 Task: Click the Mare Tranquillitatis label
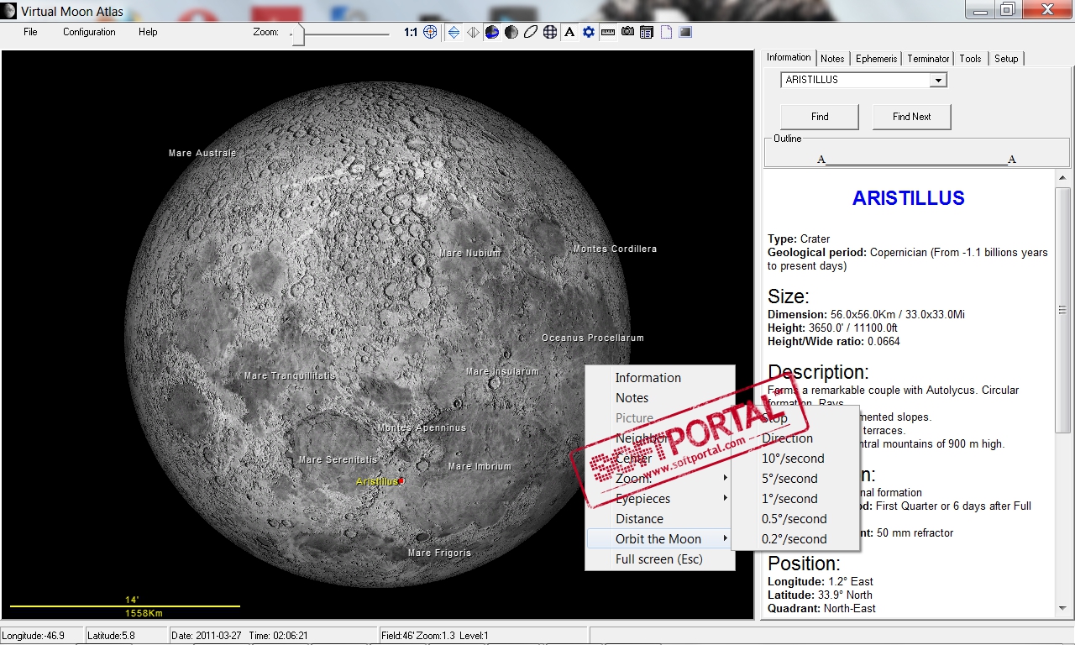pos(290,376)
